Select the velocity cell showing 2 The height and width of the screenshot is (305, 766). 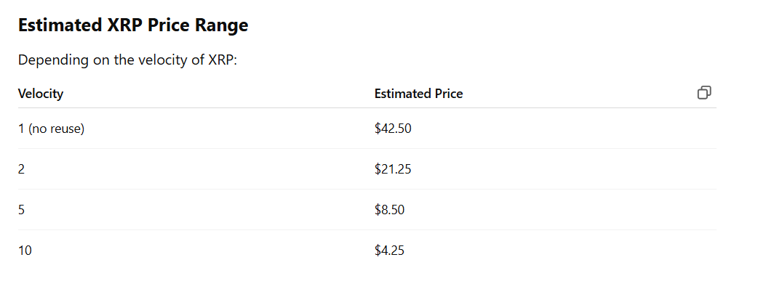tap(22, 169)
